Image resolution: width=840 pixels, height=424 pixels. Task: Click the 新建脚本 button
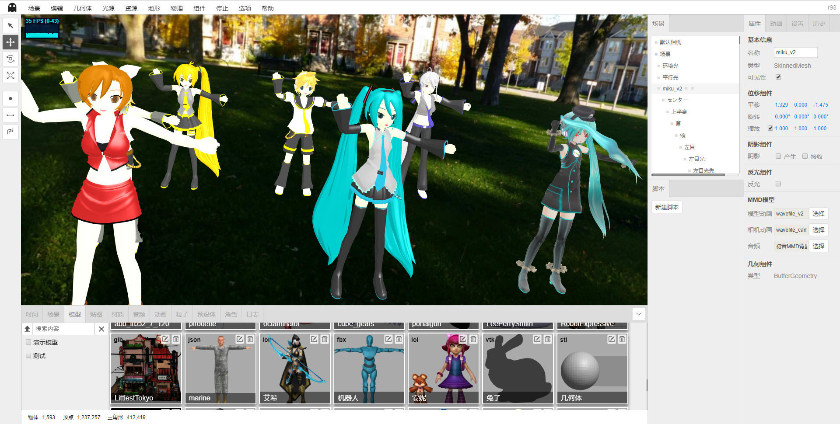(x=667, y=207)
